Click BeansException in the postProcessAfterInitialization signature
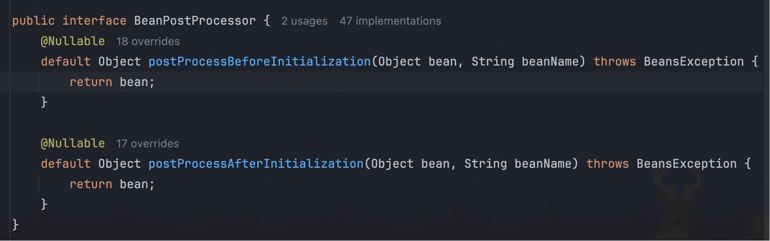 (686, 164)
